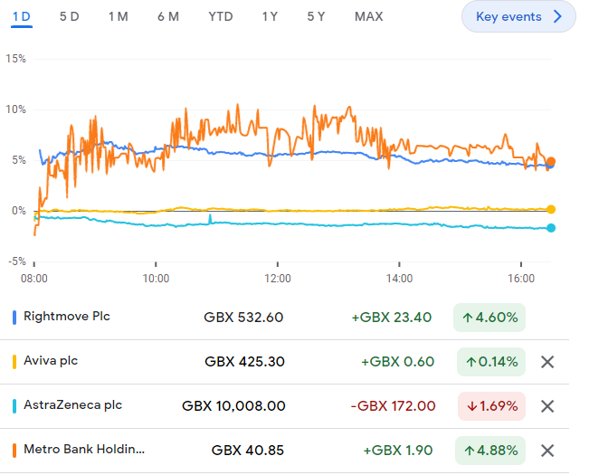Click the 08:00 time axis label
This screenshot has width=589, height=475.
pos(34,279)
